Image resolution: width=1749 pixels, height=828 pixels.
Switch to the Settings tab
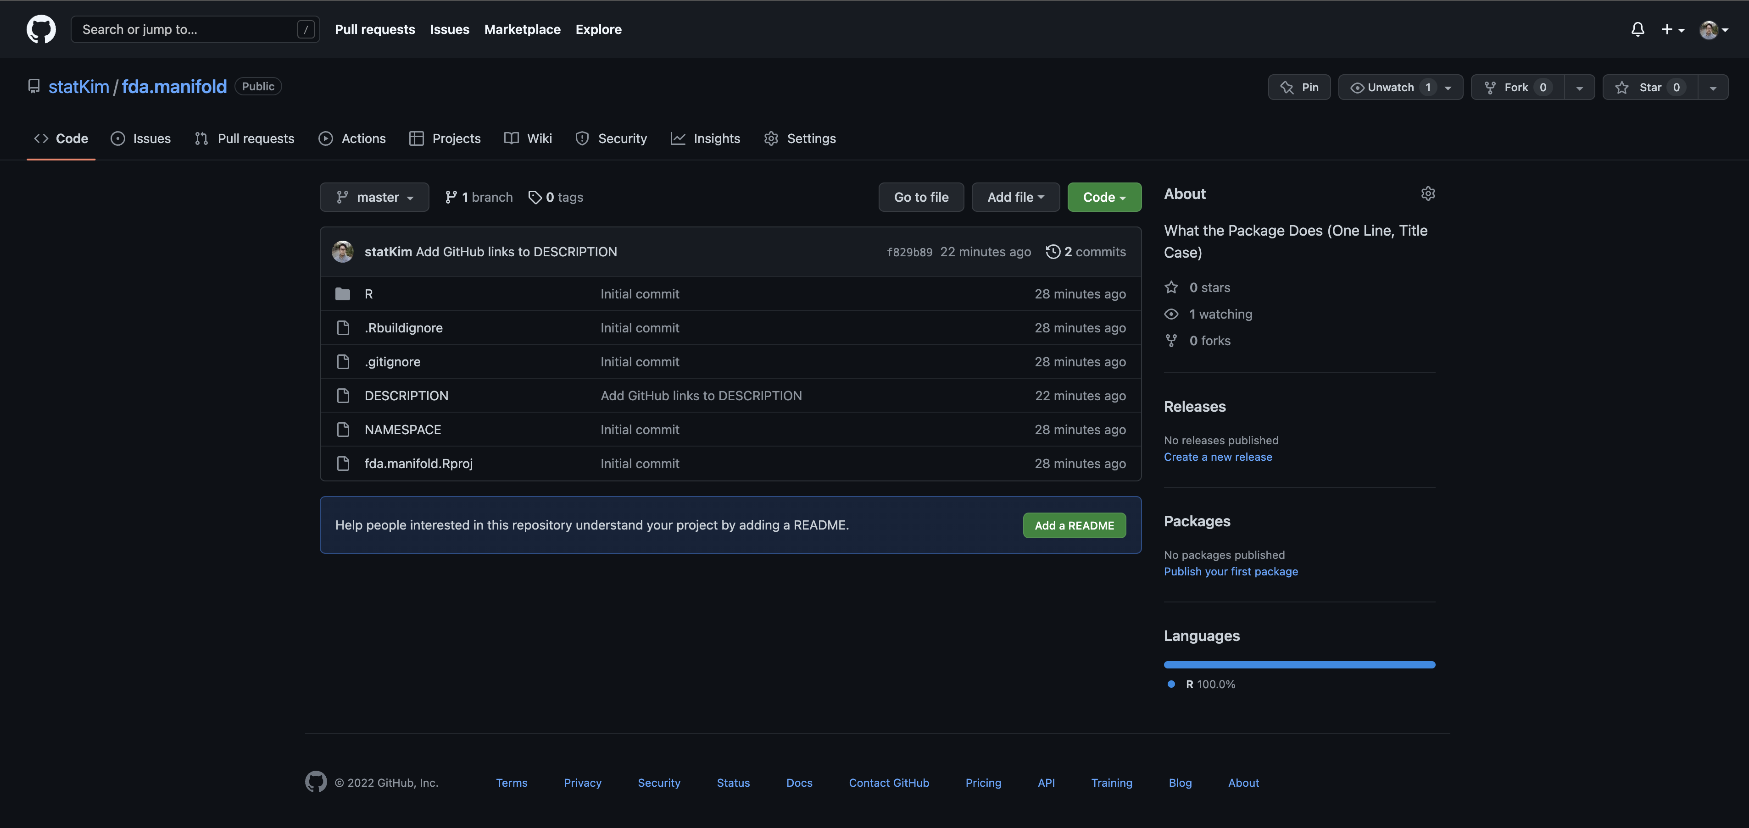point(800,138)
